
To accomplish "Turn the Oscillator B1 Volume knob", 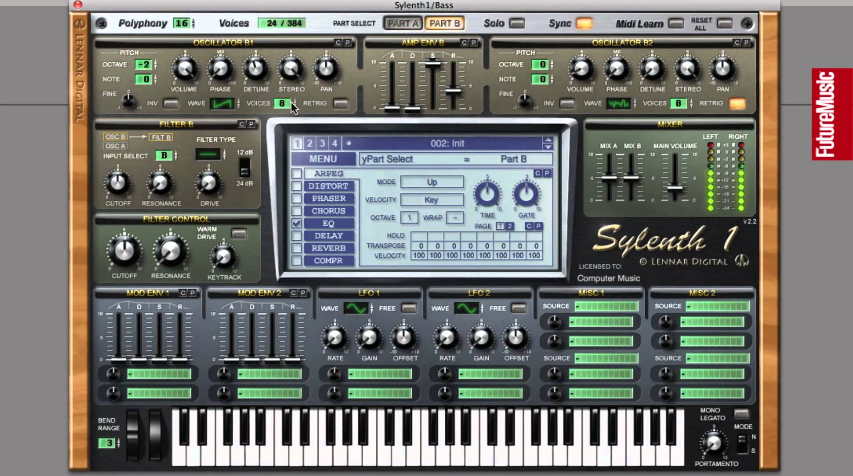I will (x=184, y=69).
